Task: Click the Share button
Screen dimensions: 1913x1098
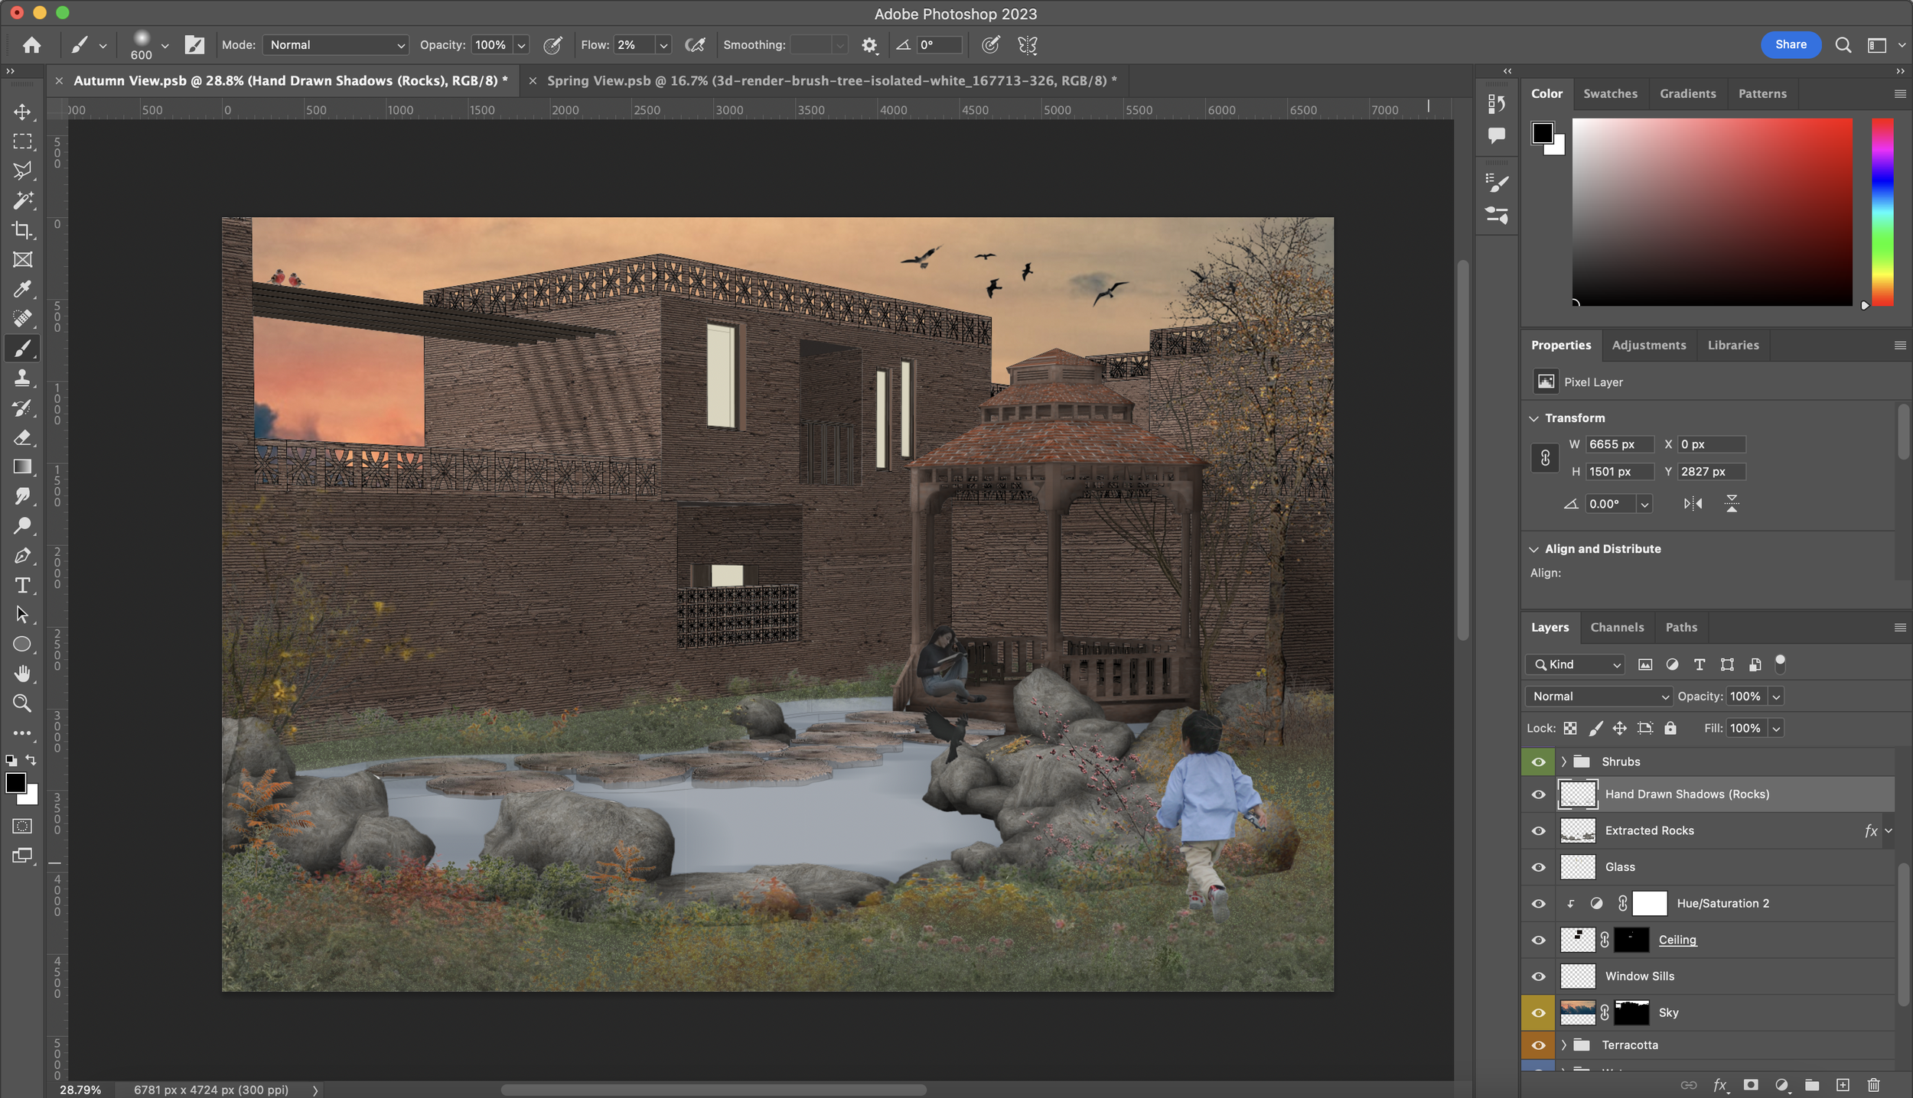Action: click(x=1791, y=44)
